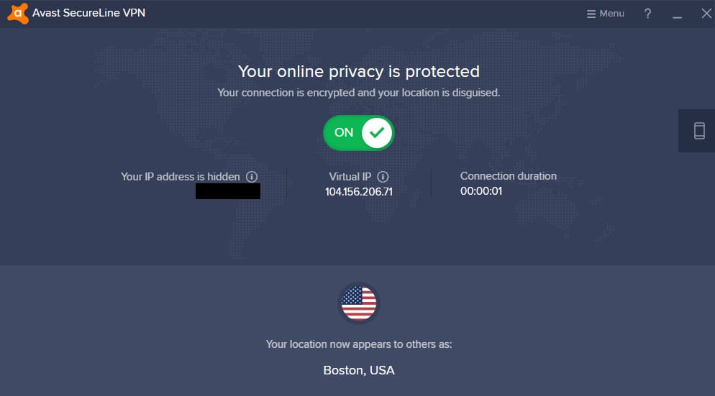Show info icon next to Virtual IP
Viewport: 715px width, 396px height.
pyautogui.click(x=383, y=177)
